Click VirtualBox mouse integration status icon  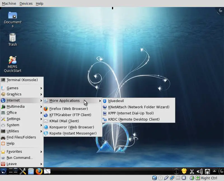(192, 178)
